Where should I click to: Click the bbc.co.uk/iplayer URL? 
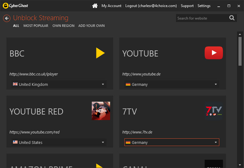(x=34, y=74)
